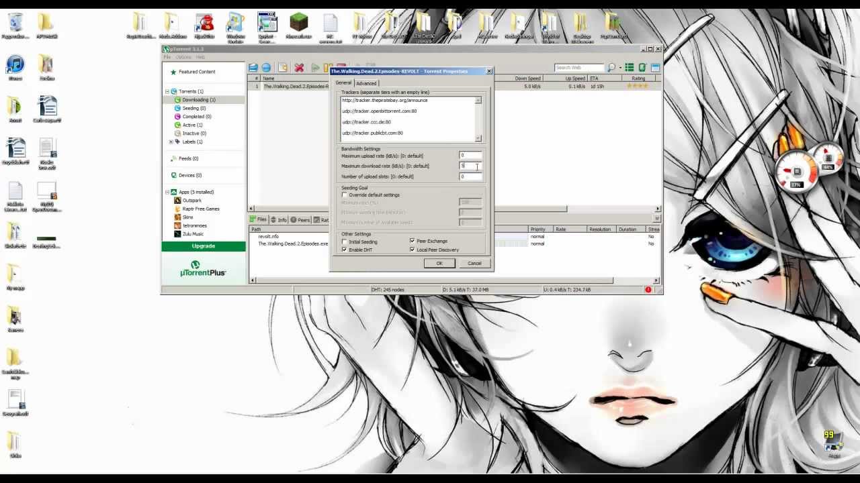
Task: Click the detail pane collapse arrow button
Action: (x=657, y=219)
